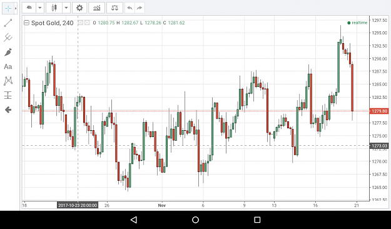391x229 pixels.
Task: Undo the last chart action
Action: (129, 8)
